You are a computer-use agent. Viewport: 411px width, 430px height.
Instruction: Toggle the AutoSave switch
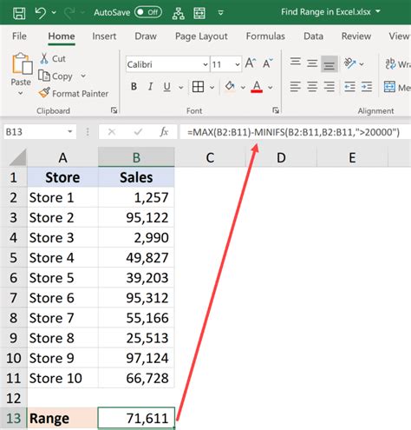148,12
